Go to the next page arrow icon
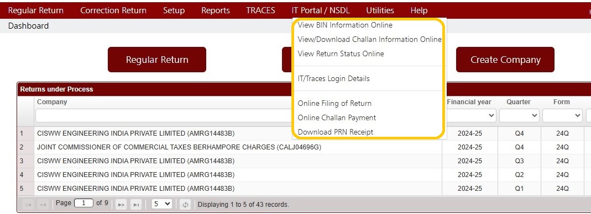The height and width of the screenshot is (214, 591). (x=121, y=205)
